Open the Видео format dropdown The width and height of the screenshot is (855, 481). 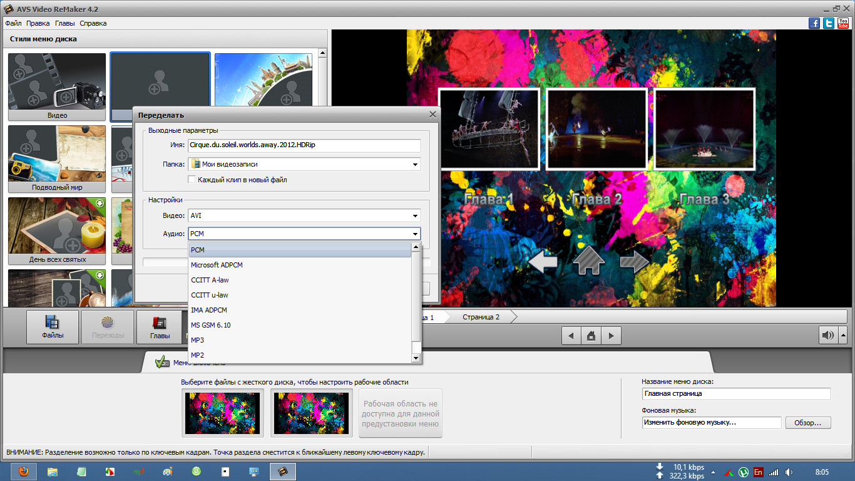tap(415, 216)
